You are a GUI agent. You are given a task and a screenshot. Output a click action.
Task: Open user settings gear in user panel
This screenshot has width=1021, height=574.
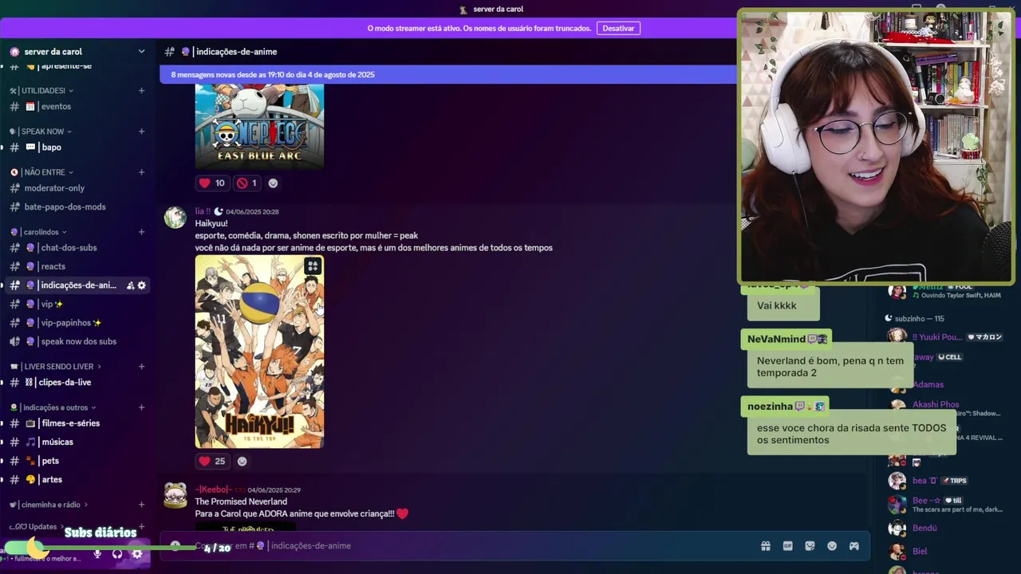tap(137, 553)
